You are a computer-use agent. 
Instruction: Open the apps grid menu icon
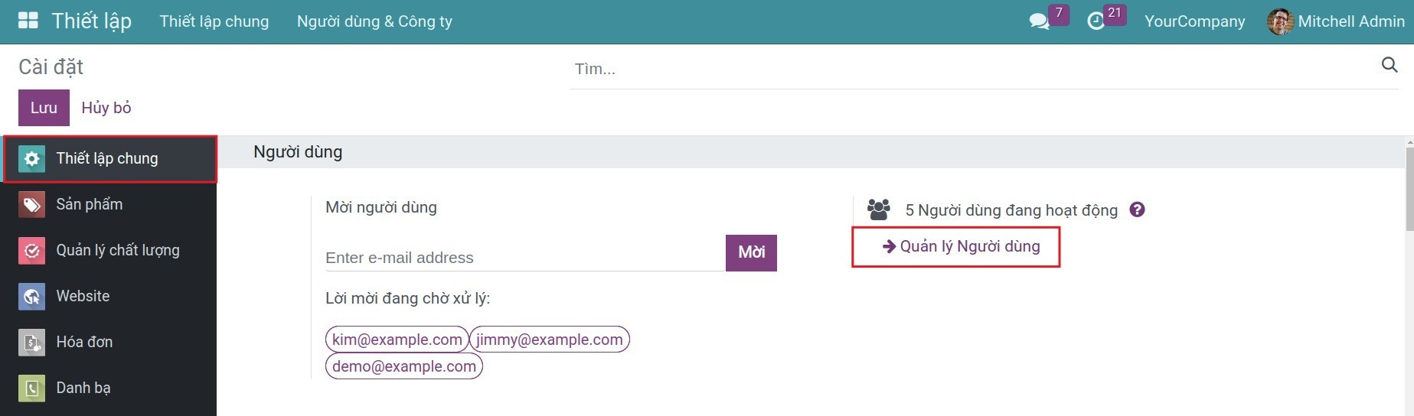pyautogui.click(x=28, y=21)
